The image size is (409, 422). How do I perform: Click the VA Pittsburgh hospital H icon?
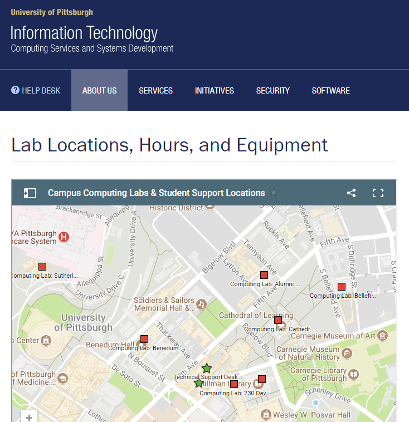click(64, 237)
